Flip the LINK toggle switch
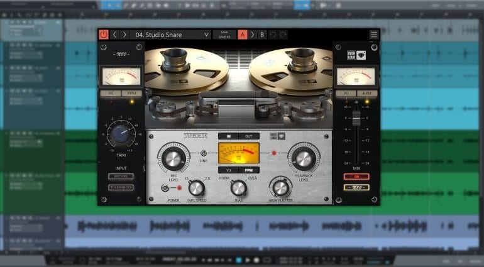 [204, 153]
